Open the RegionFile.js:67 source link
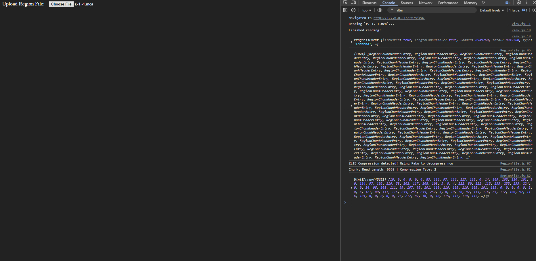 coord(515,163)
